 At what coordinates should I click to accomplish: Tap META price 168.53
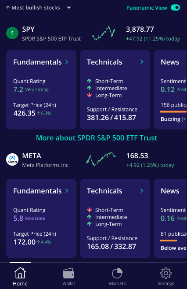click(x=137, y=156)
